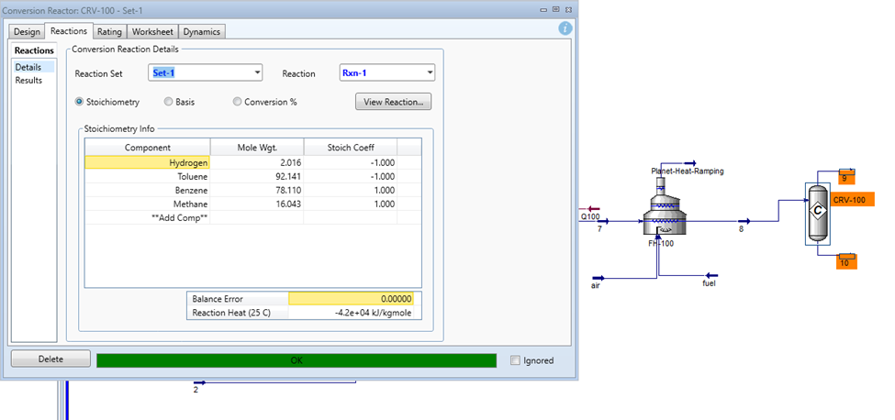This screenshot has width=895, height=420.
Task: Click Hydrogen's stoich coeff -1.000
Action: coord(350,162)
